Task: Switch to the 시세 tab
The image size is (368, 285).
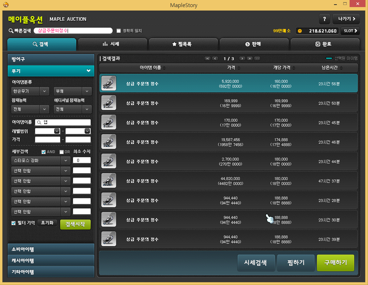Action: point(112,44)
